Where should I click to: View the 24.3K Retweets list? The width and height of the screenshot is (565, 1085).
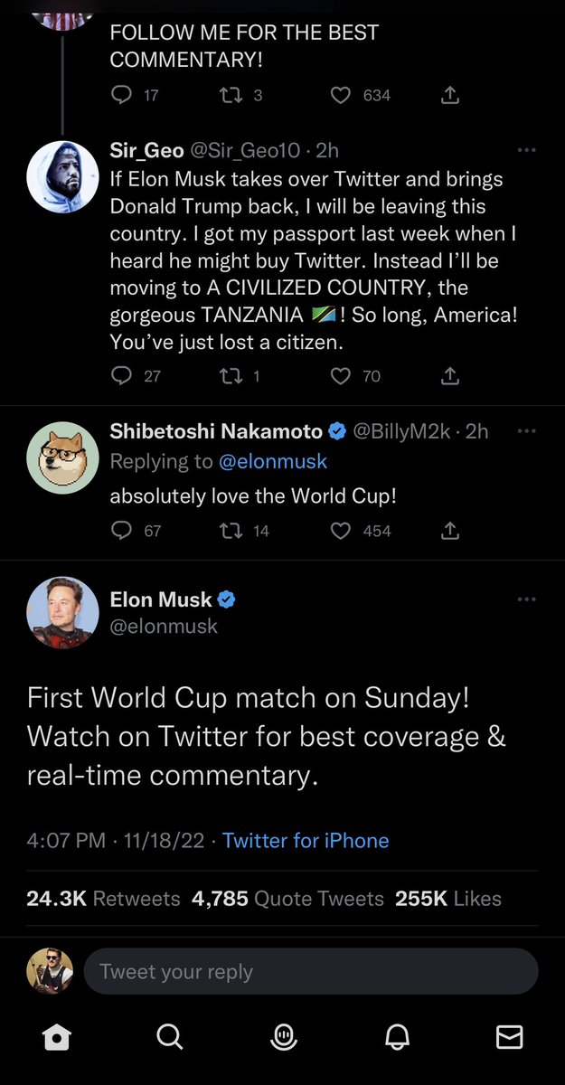point(103,899)
